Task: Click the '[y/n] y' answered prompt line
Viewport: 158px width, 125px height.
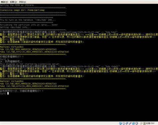Action: pos(4,59)
